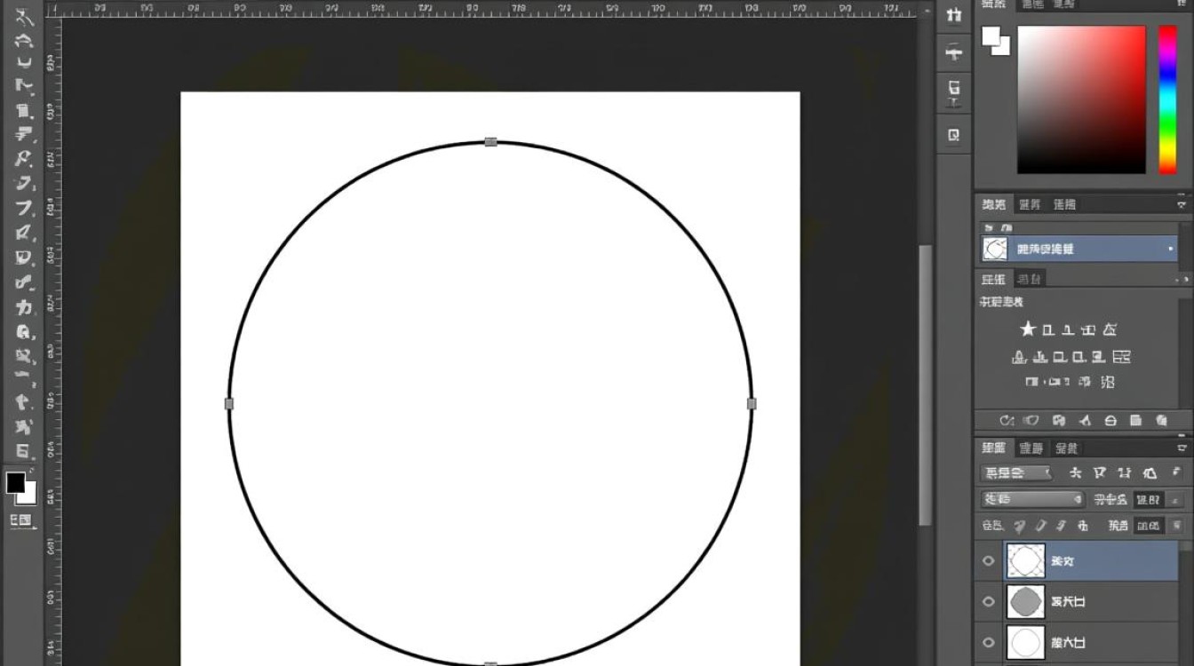Open the fourth collapsed dock panel icon
The height and width of the screenshot is (666, 1194).
click(x=954, y=135)
